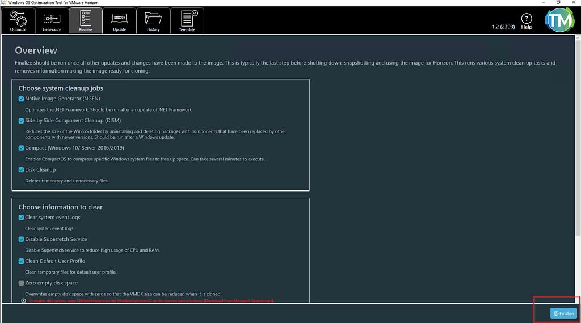Toggle Clean Default User Profile checkbox
The image size is (581, 323).
pos(22,261)
